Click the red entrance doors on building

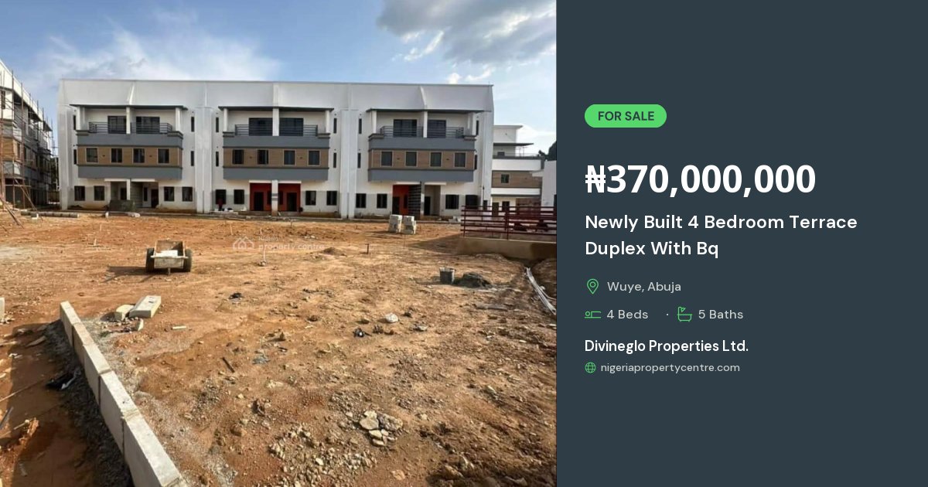pos(275,197)
